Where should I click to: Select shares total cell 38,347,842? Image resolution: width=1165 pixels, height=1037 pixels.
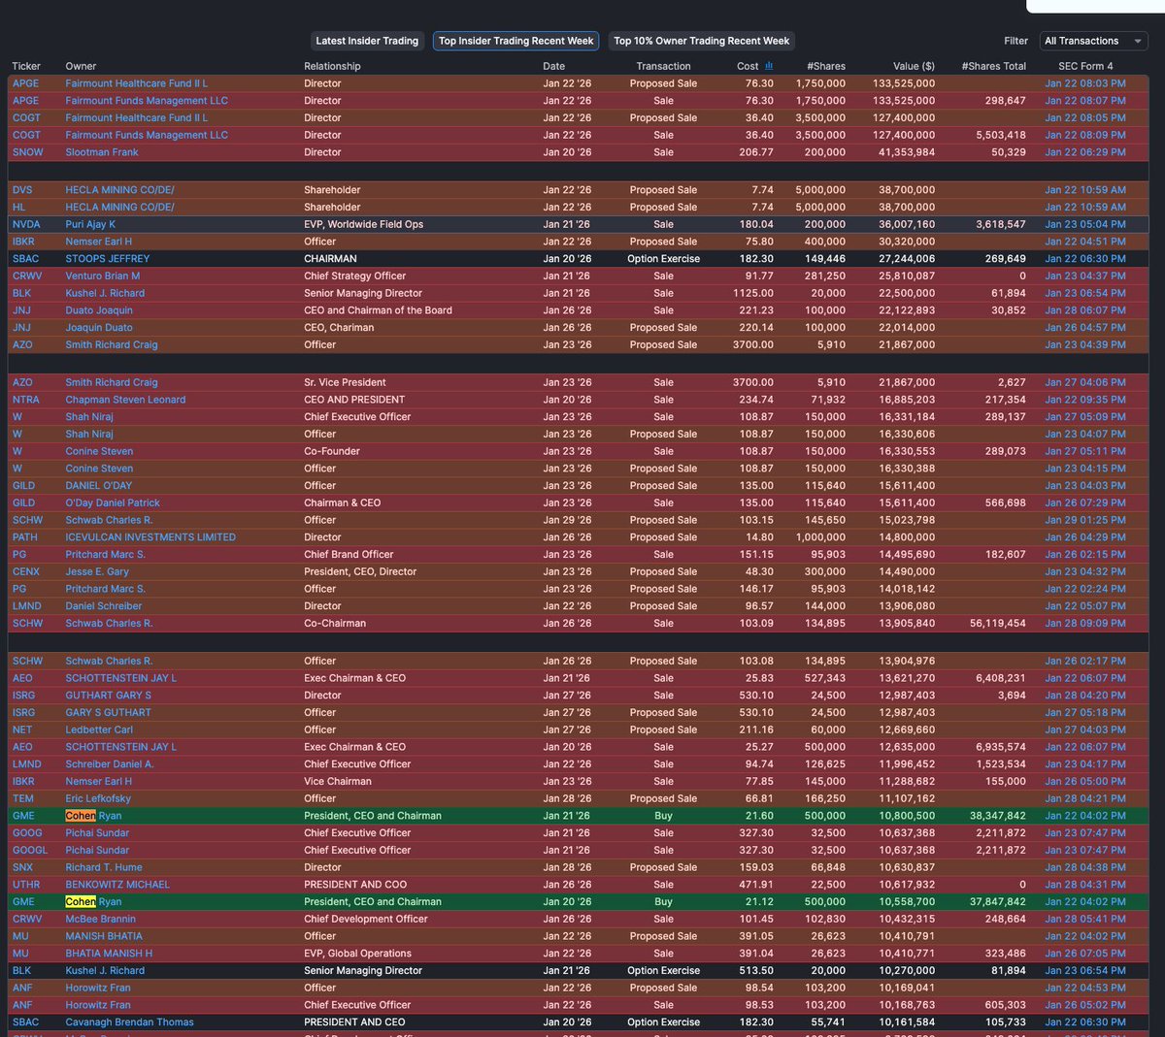click(997, 816)
